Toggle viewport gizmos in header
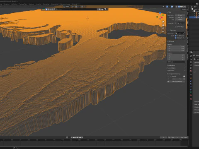Viewport: 199px width, 149px height. click(167, 7)
